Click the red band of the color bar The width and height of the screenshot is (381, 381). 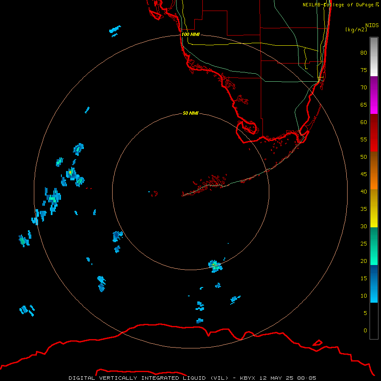[374, 133]
